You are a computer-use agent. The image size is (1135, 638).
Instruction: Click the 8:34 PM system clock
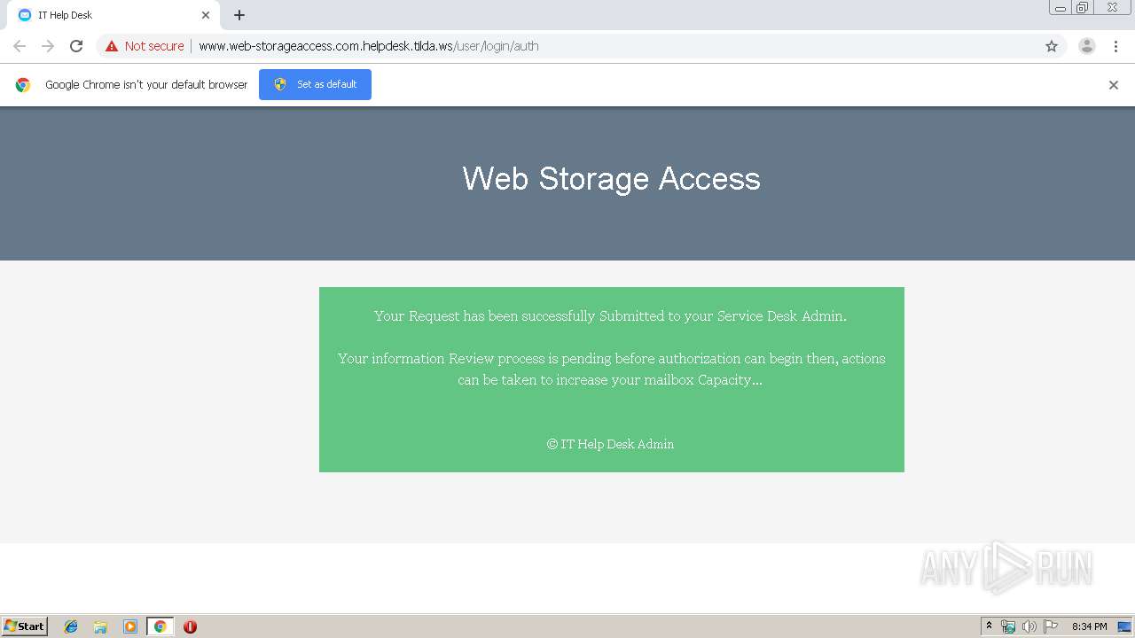[x=1089, y=626]
